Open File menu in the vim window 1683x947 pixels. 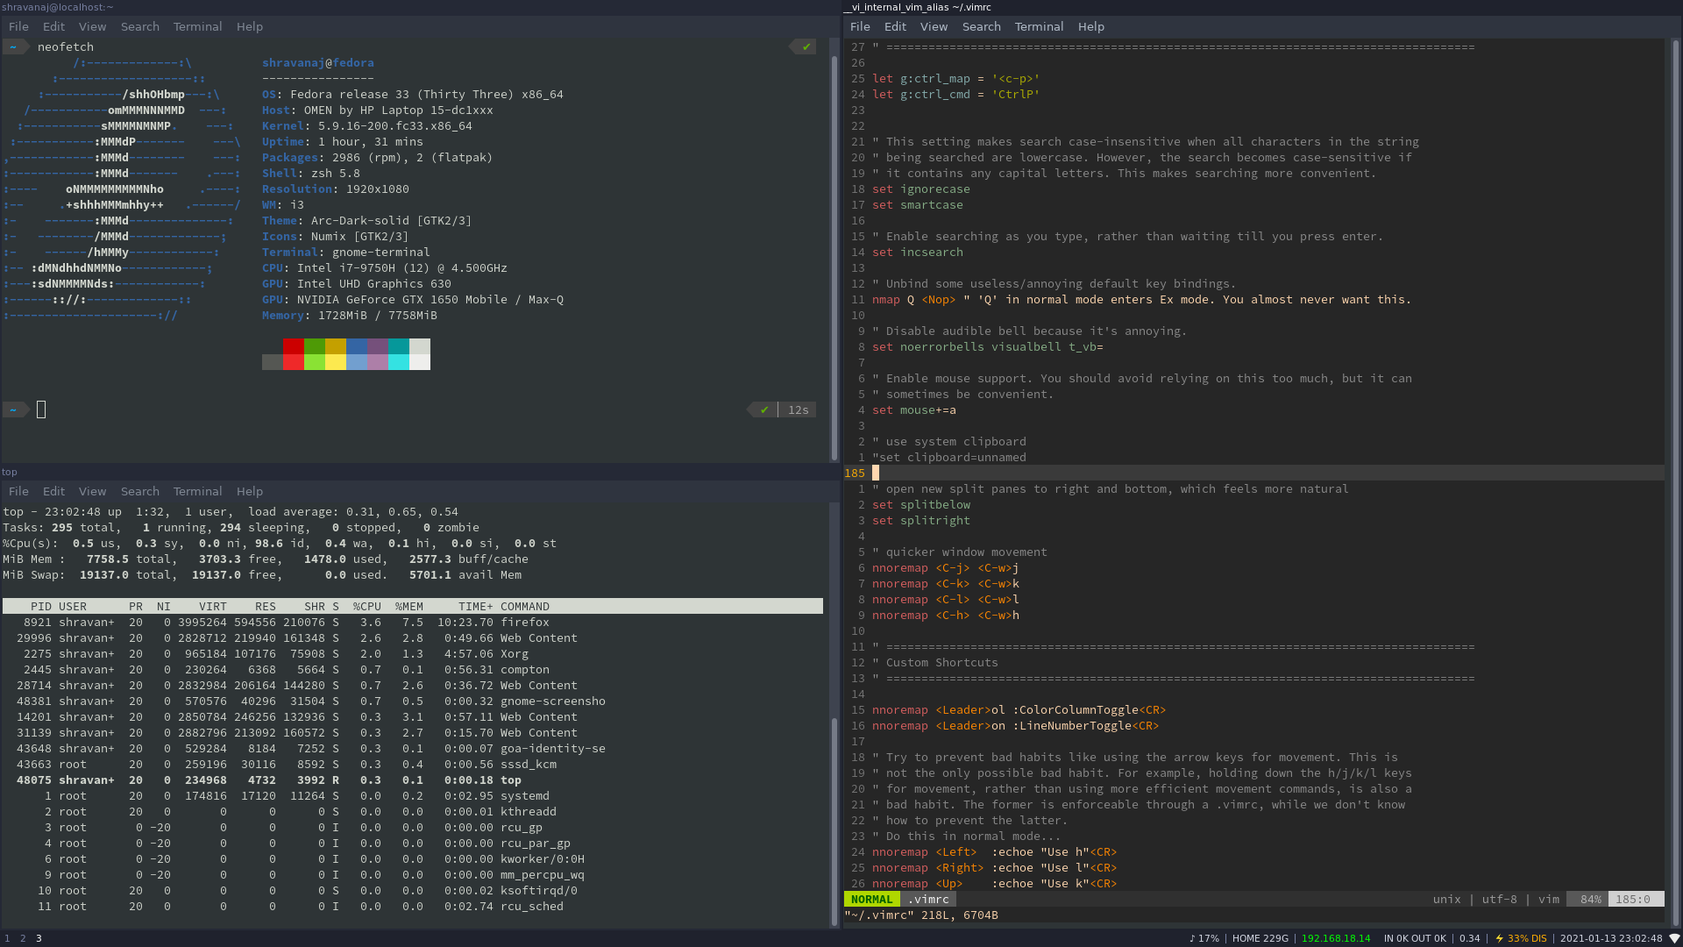[x=860, y=27]
